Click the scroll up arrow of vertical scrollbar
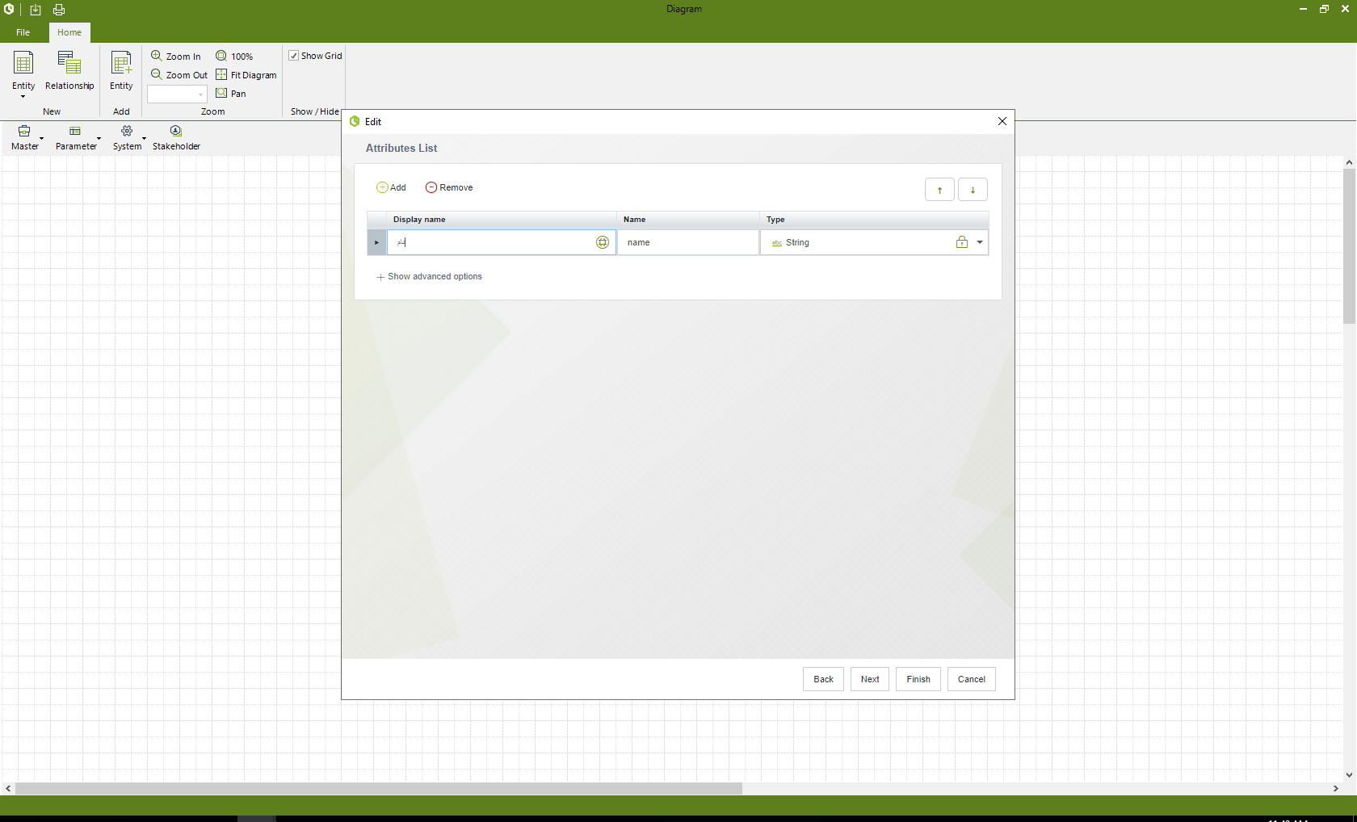 pyautogui.click(x=1349, y=162)
